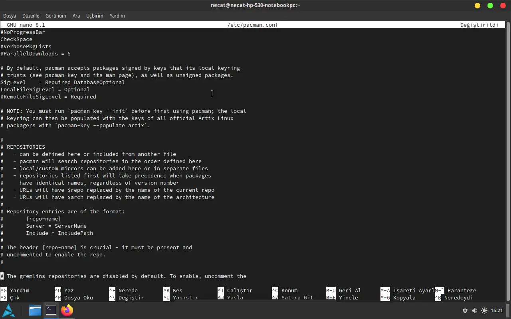Click the M-E Yinele shortcut hint
This screenshot has height=319, width=511.
point(342,298)
